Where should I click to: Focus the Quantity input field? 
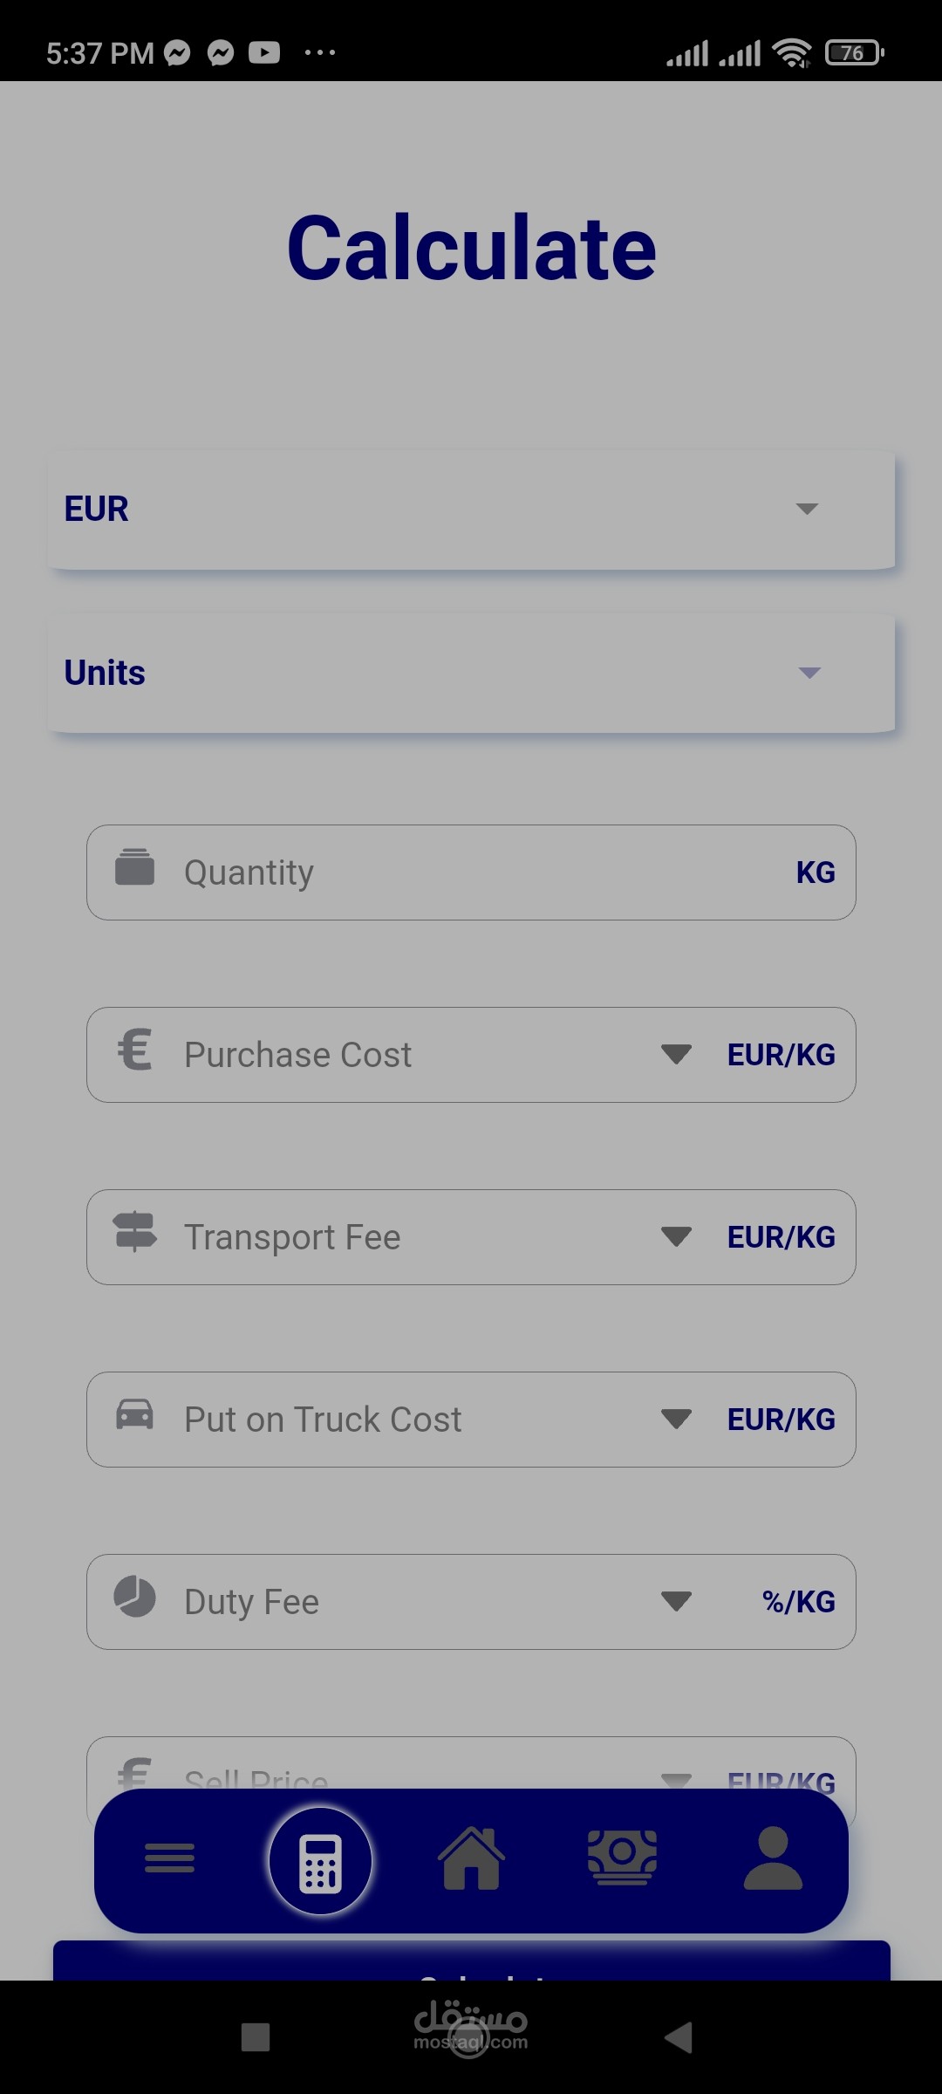[471, 872]
